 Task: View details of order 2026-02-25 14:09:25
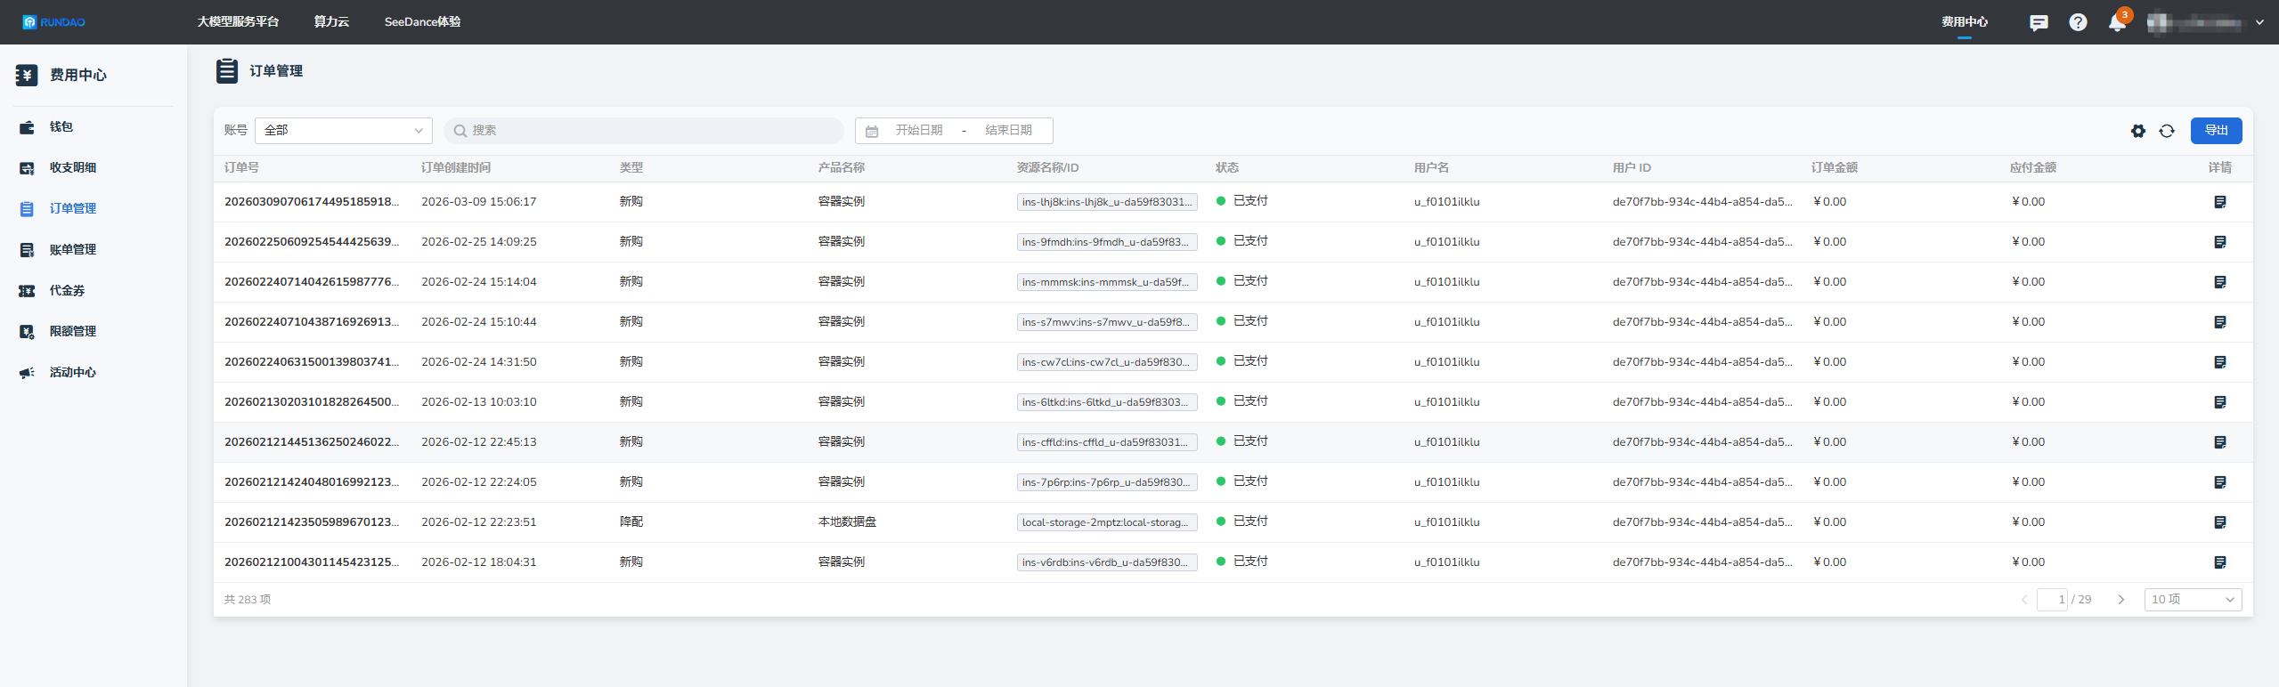coord(2219,242)
